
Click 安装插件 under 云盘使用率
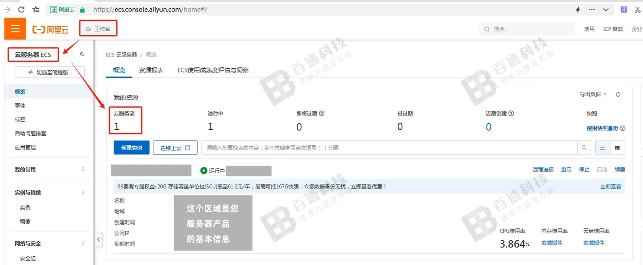(x=594, y=243)
